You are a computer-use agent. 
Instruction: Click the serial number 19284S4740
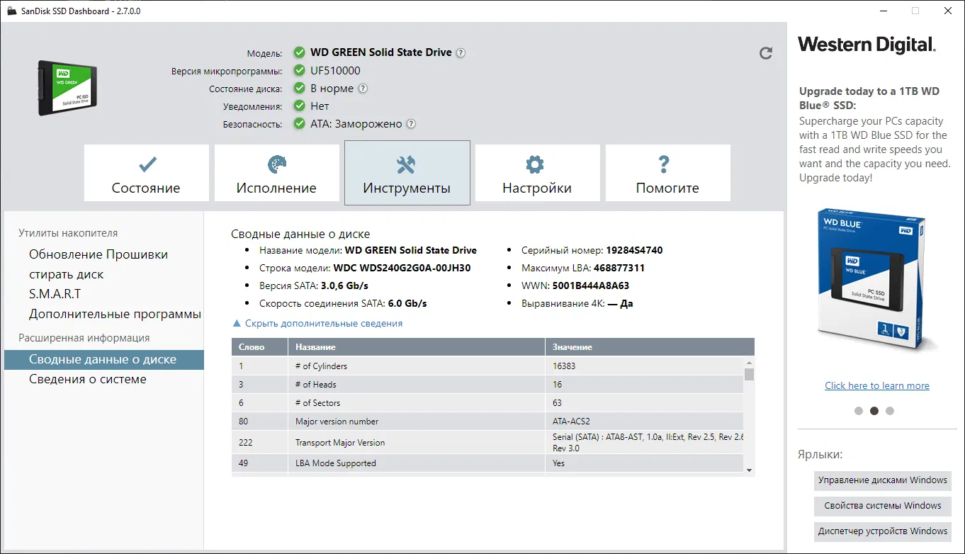coord(634,250)
